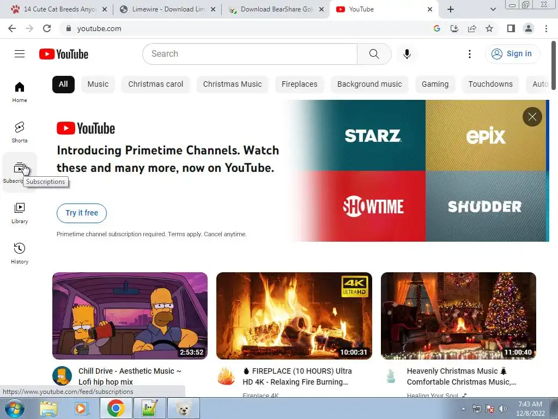
Task: Select the All filter chip
Action: [63, 85]
